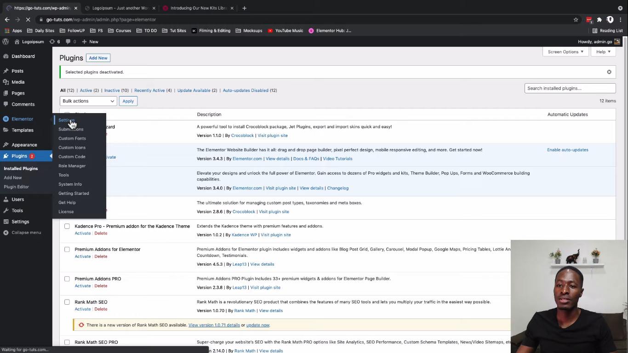Image resolution: width=628 pixels, height=353 pixels.
Task: Activate the Kadence Pro plugin
Action: coord(83,233)
